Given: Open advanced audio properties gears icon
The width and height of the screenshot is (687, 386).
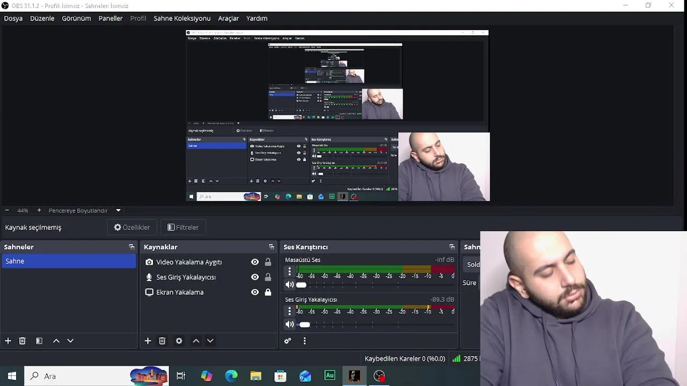Looking at the screenshot, I should (x=288, y=341).
